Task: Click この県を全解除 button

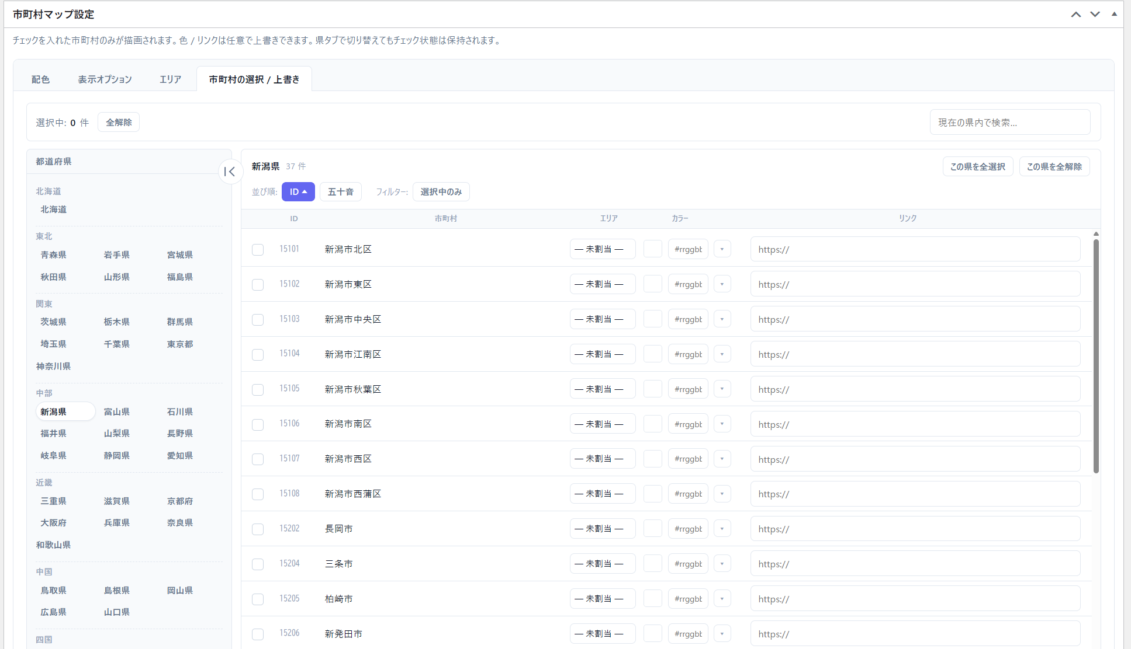Action: point(1054,166)
